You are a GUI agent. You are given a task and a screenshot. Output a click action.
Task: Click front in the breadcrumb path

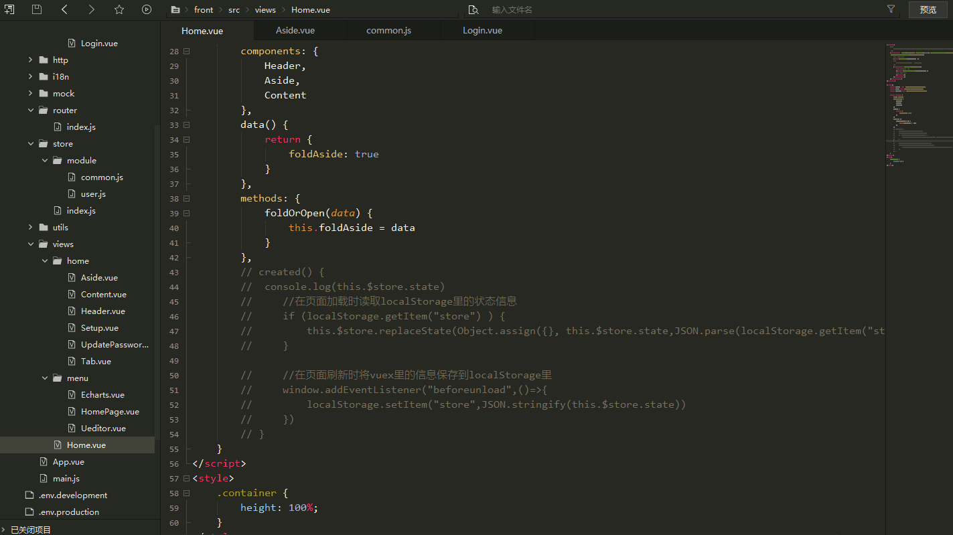[204, 9]
